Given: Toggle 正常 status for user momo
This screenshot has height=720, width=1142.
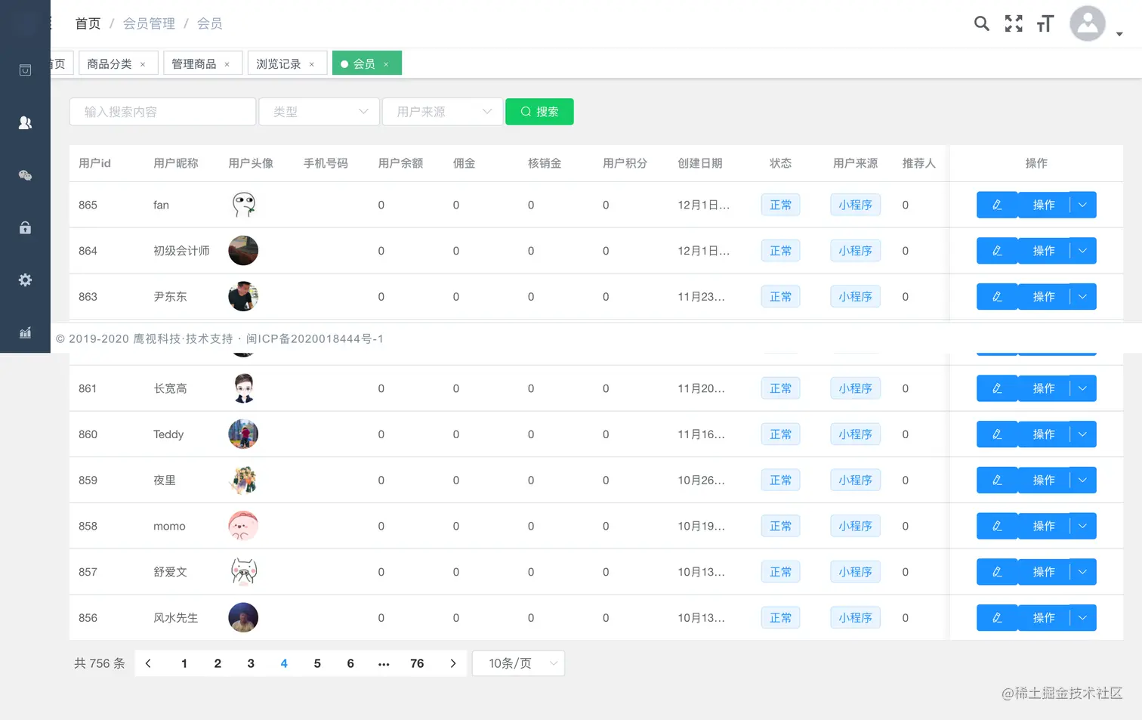Looking at the screenshot, I should click(780, 526).
